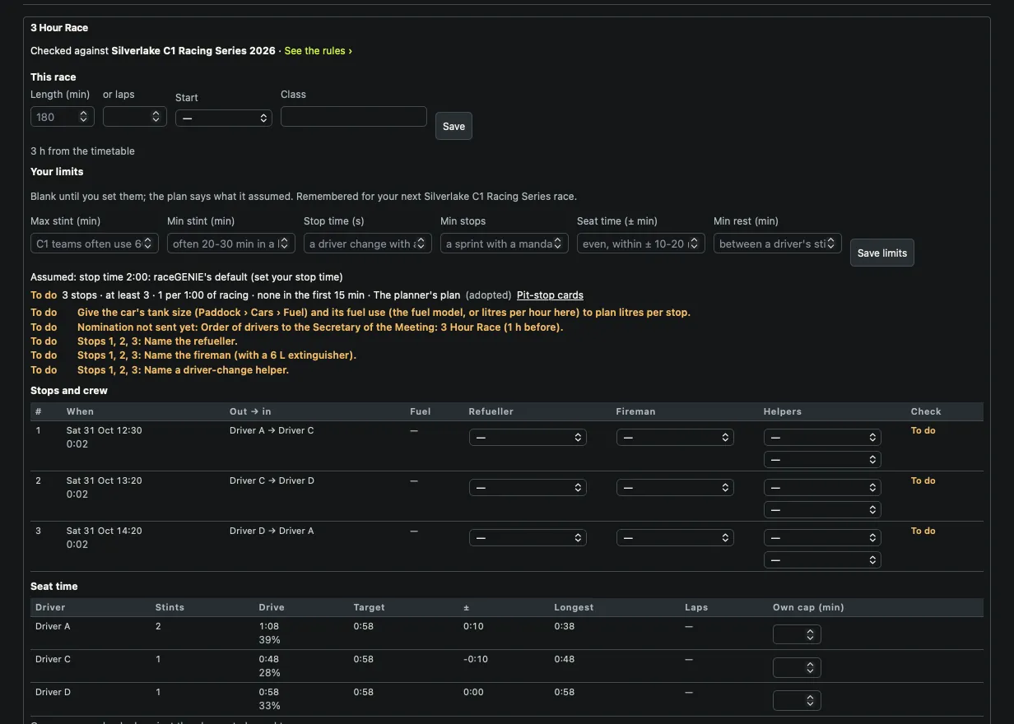This screenshot has width=1014, height=724.
Task: Click the 'Sat 31 Oct 13:20' stop time
Action: [x=105, y=480]
